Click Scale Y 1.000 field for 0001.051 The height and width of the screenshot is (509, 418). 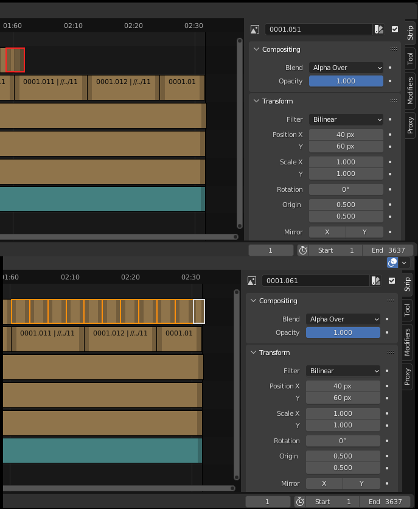click(346, 174)
